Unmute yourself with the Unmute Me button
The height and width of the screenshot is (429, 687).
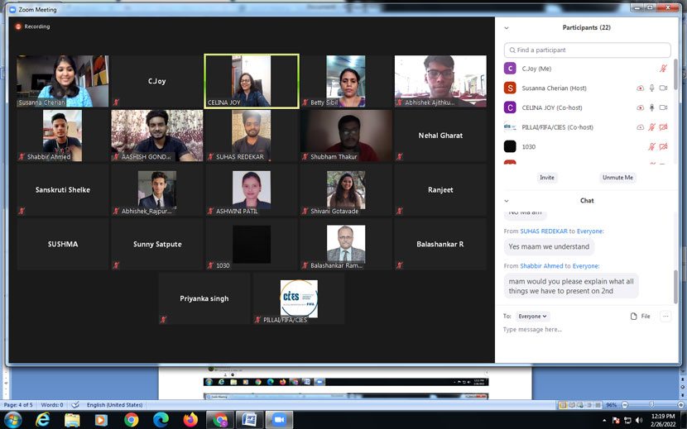tap(617, 178)
